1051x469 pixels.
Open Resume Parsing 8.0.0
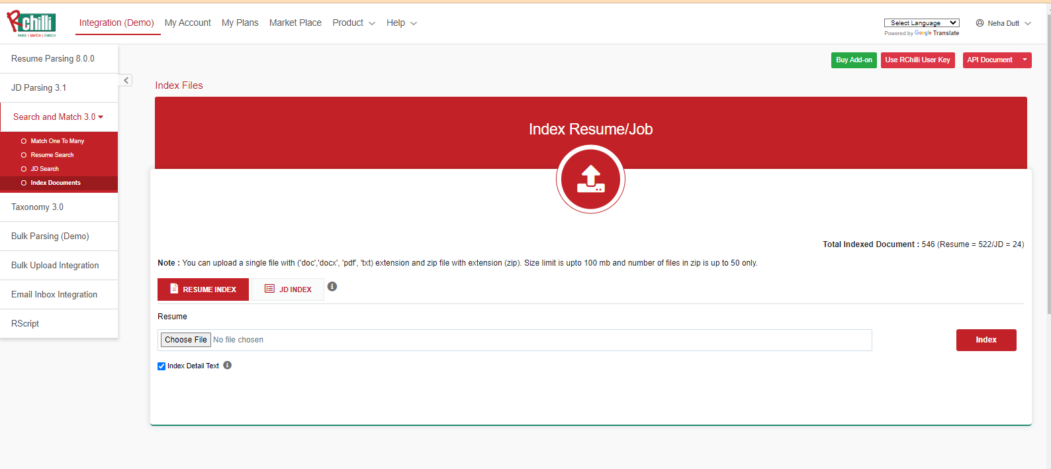59,59
